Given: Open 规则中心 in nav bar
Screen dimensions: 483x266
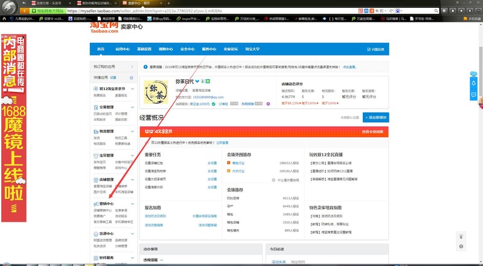Looking at the screenshot, I should [x=165, y=49].
